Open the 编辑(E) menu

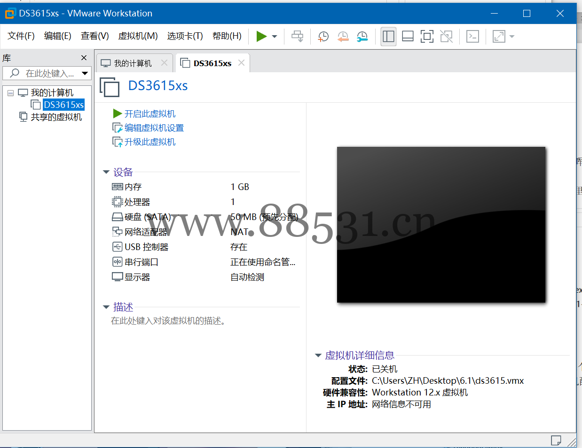(57, 36)
